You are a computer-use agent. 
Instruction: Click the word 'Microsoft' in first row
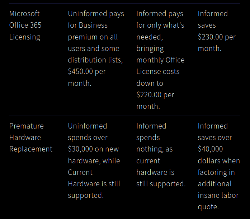pos(24,14)
